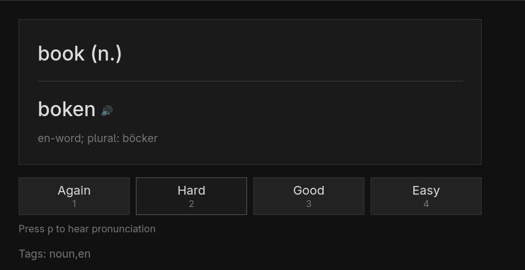Rate the card as Again
Viewport: 525px width, 270px height.
point(74,196)
